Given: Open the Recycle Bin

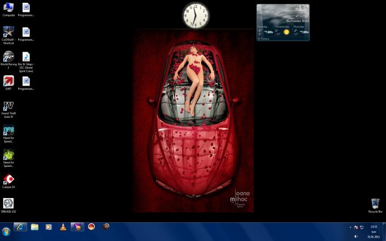Looking at the screenshot, I should (x=375, y=204).
